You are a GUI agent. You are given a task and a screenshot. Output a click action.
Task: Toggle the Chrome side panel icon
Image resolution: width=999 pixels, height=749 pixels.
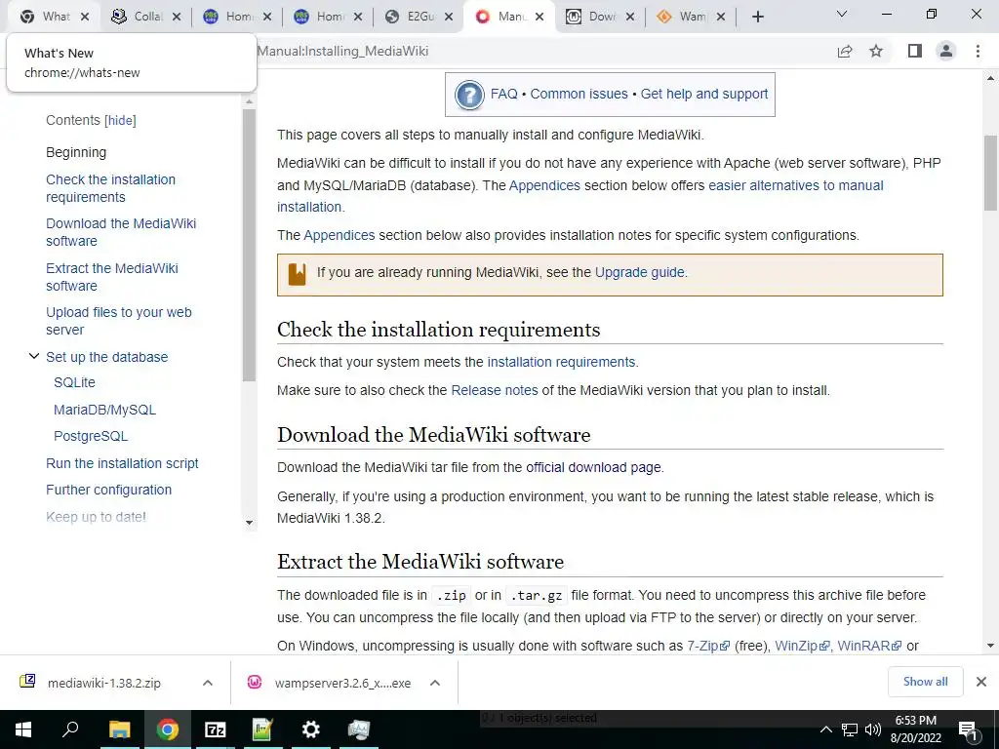point(915,51)
